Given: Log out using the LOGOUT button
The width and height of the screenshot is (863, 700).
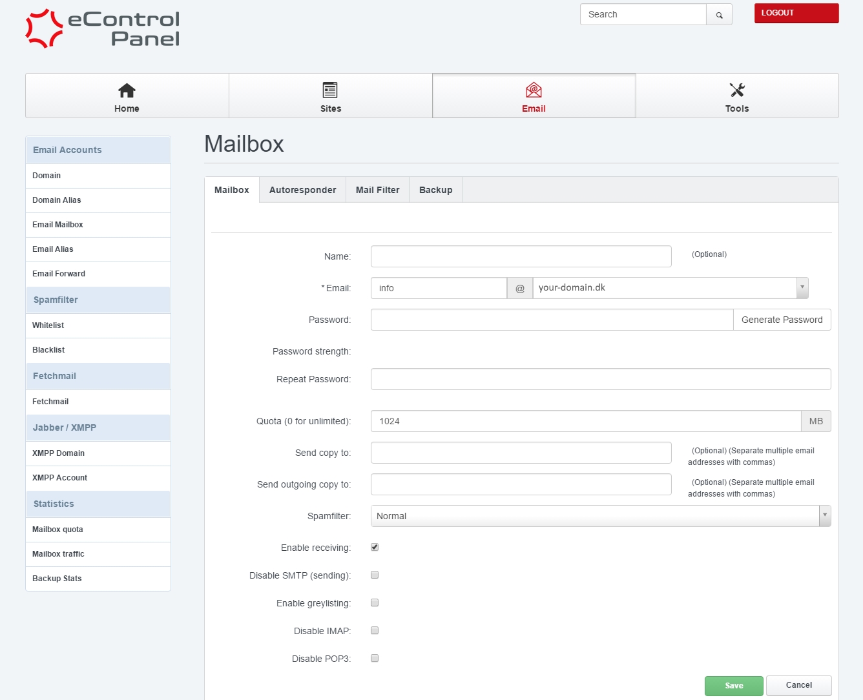Looking at the screenshot, I should 796,13.
